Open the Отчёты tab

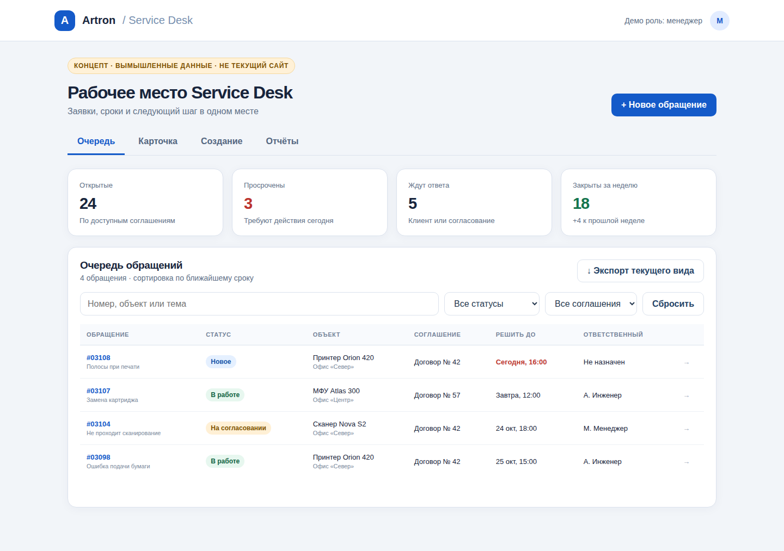(282, 141)
